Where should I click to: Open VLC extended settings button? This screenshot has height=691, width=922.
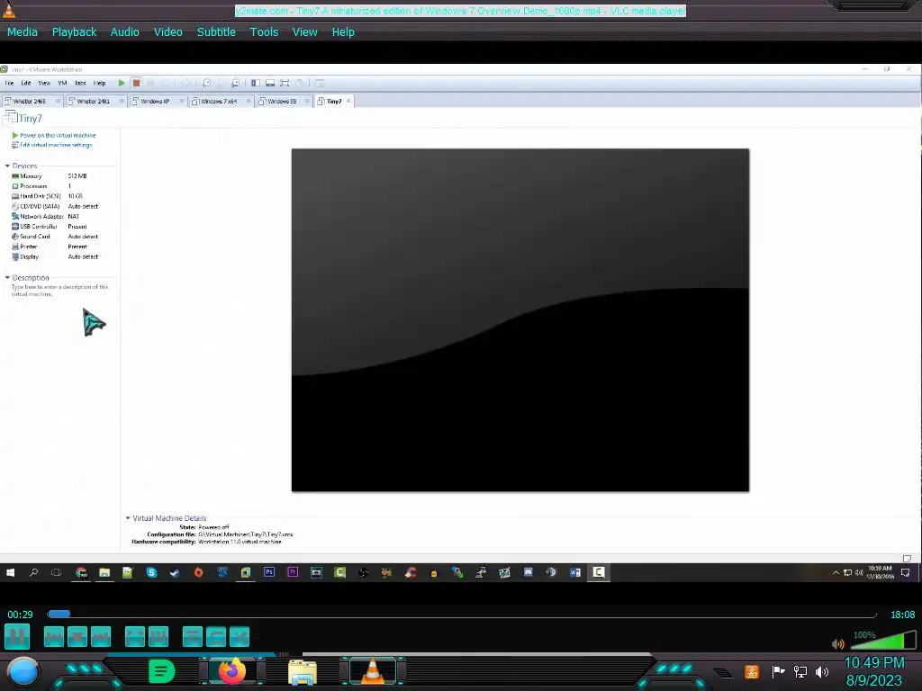coord(158,636)
